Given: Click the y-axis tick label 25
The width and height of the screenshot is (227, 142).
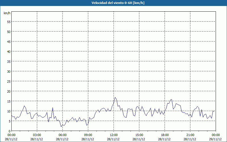Looking at the screenshot, I should [x=9, y=81].
